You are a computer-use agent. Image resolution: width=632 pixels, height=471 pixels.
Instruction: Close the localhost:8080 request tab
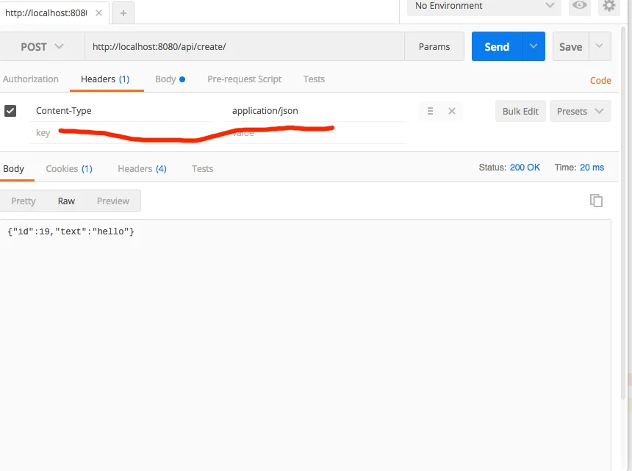pos(98,13)
